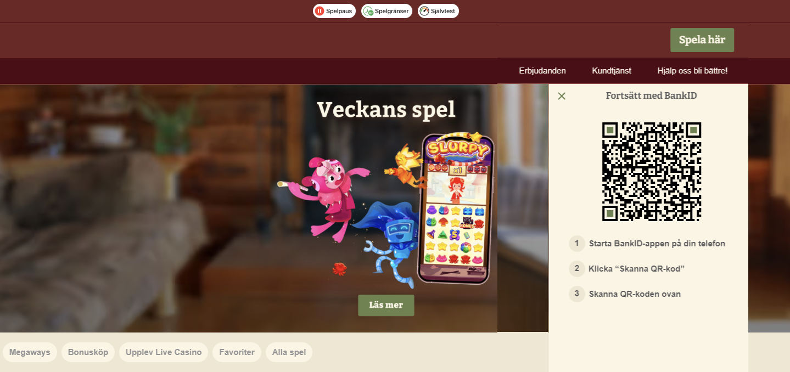Select the Favoriter category tab

click(237, 352)
